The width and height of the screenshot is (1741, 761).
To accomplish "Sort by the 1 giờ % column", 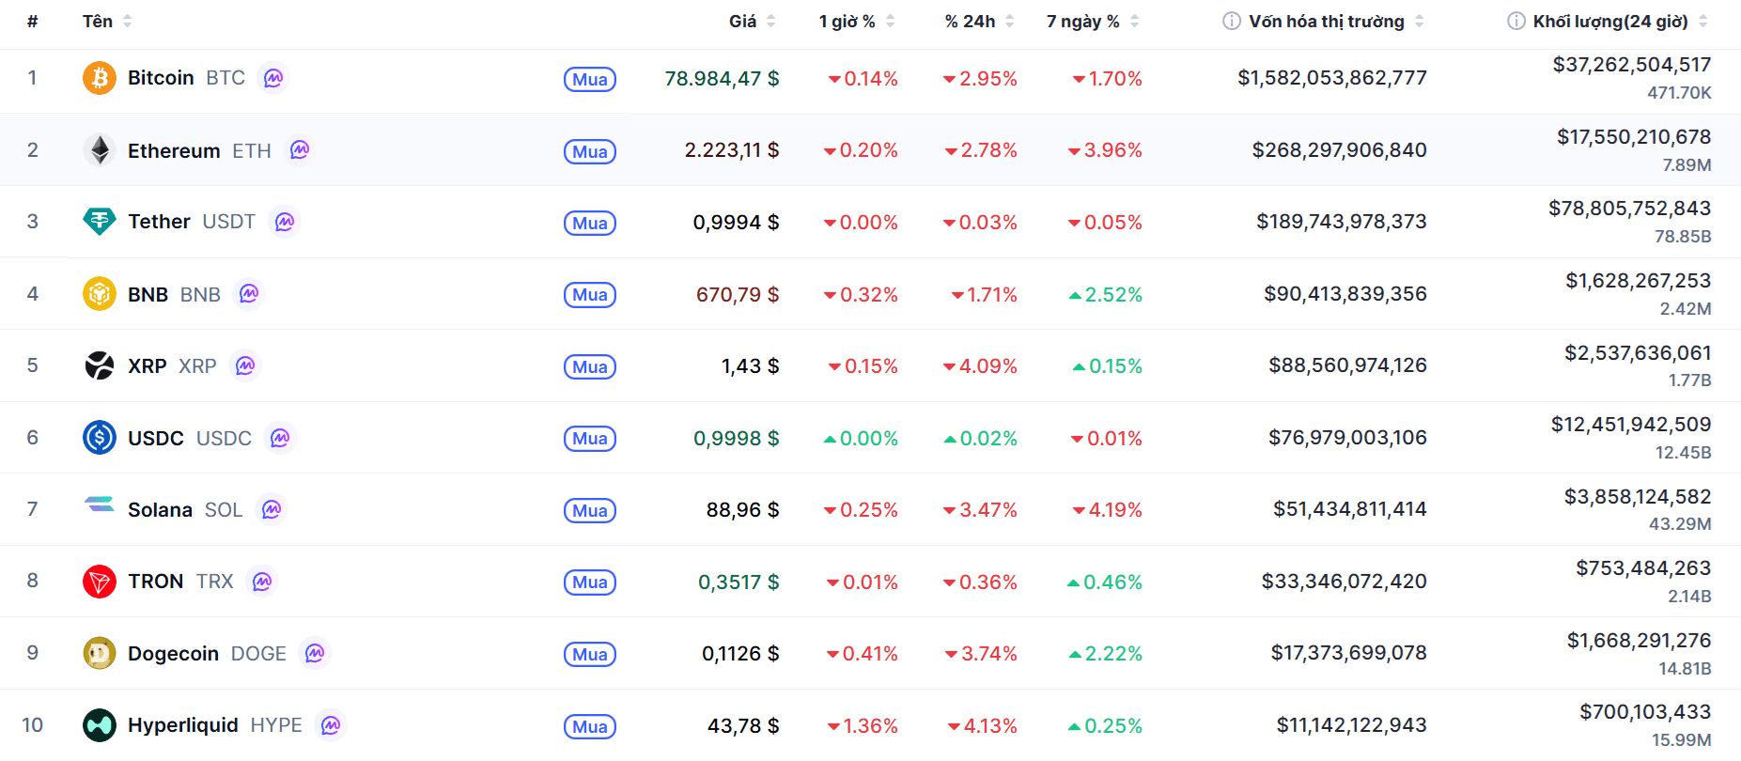I will point(857,21).
